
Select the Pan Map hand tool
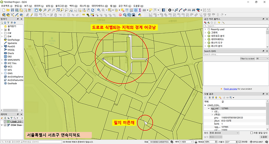pyautogui.click(x=36, y=10)
